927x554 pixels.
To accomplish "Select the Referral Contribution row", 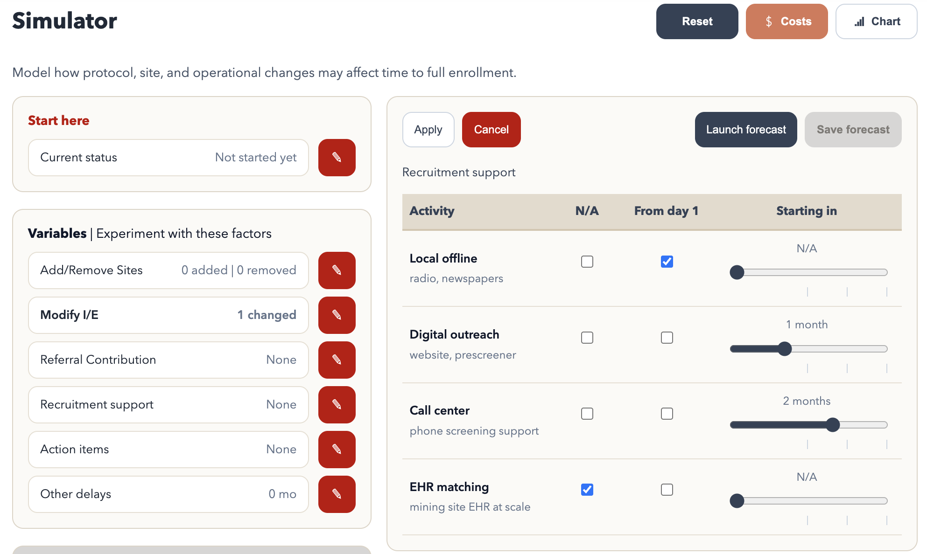I will pos(169,360).
